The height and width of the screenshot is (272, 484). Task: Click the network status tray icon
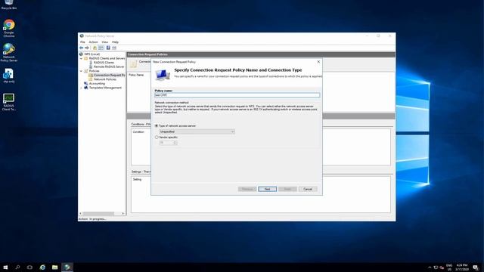coord(436,267)
